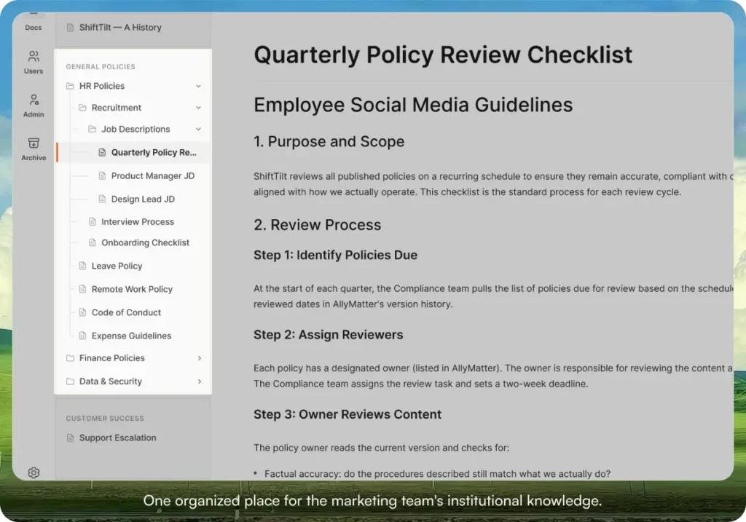Click file icon next to Interview Process
746x522 pixels.
point(93,222)
